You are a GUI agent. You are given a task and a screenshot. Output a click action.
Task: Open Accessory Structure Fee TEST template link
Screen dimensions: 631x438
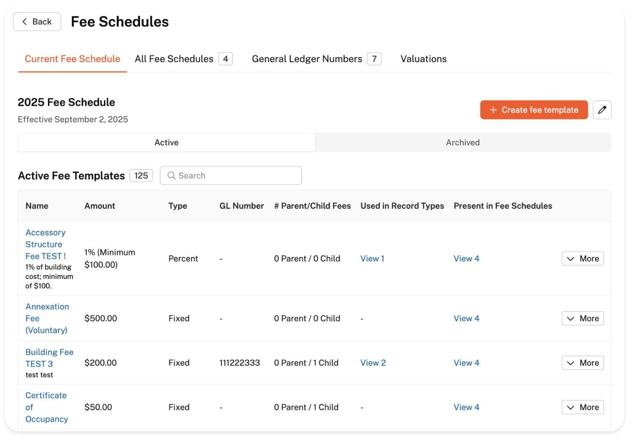point(45,244)
